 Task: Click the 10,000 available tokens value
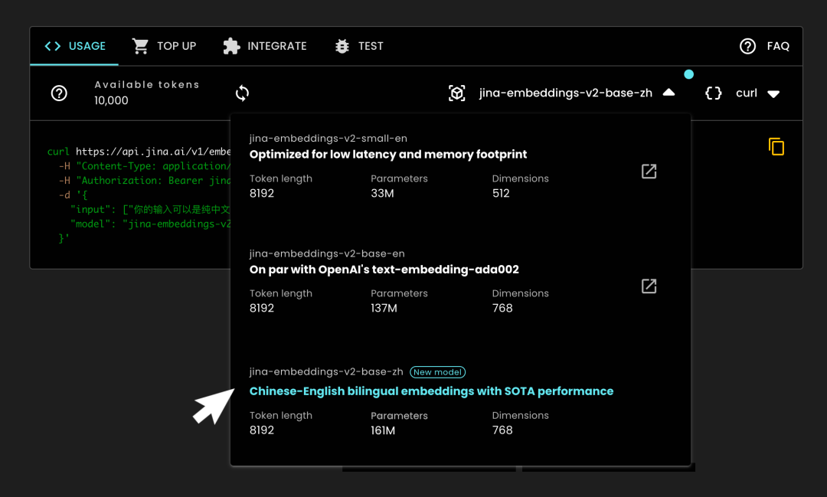pyautogui.click(x=111, y=101)
